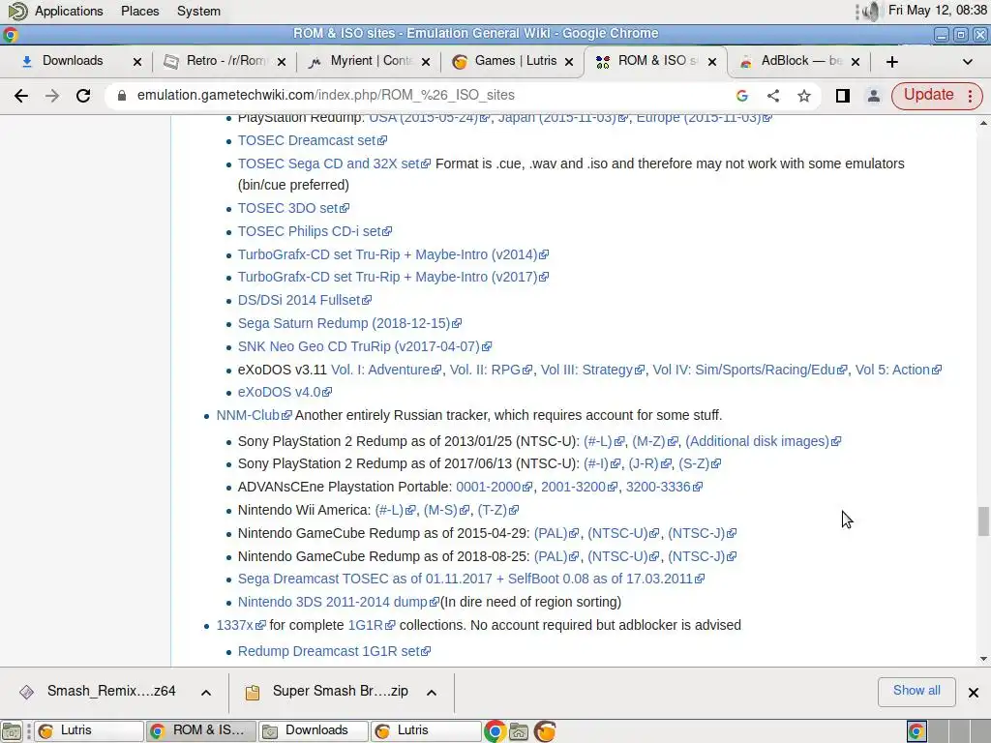Launch Chrome from the bottom panel
Viewport: 991px width, 743px height.
(x=495, y=731)
